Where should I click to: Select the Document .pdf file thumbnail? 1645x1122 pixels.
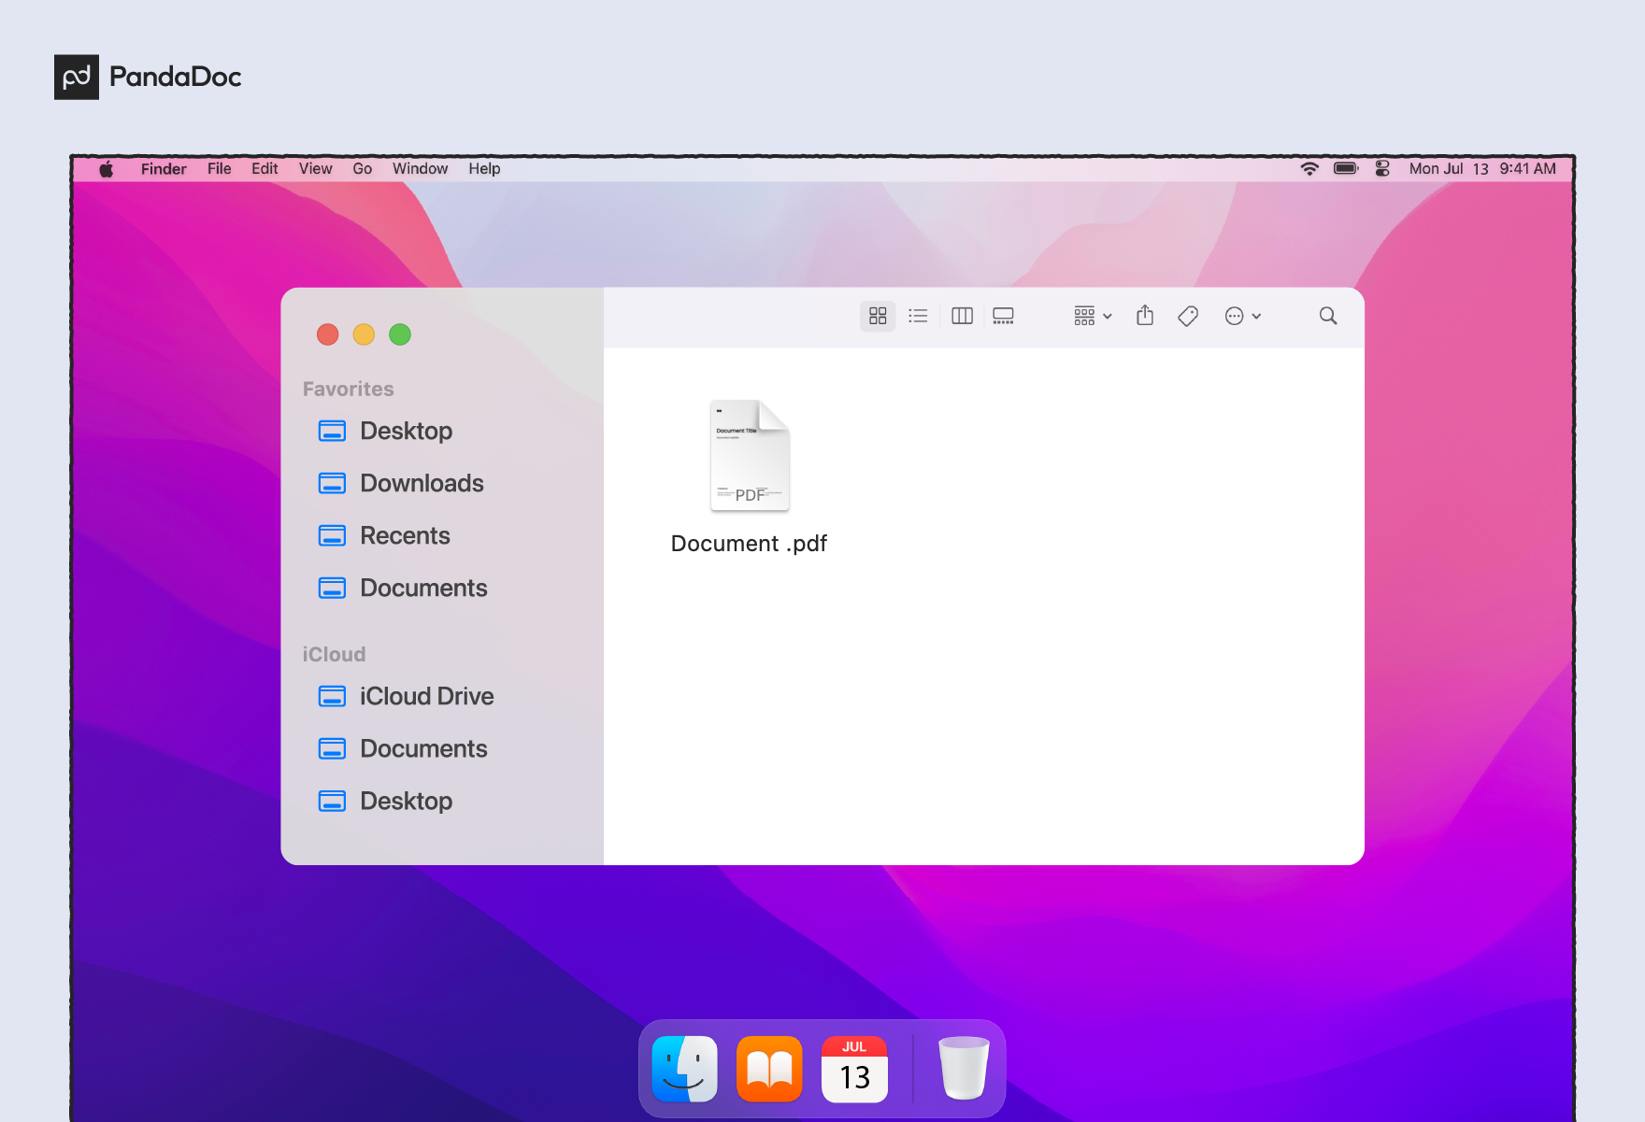(x=750, y=456)
